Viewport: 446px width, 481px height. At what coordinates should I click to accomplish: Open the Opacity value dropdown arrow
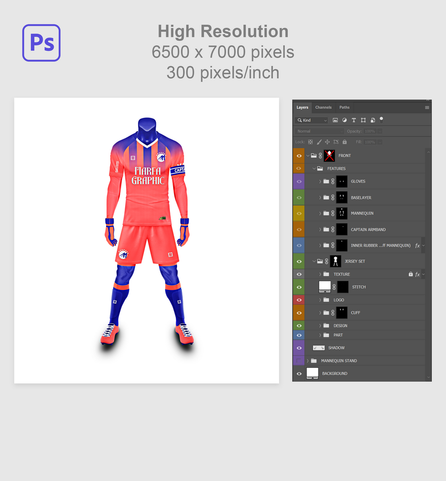(380, 131)
